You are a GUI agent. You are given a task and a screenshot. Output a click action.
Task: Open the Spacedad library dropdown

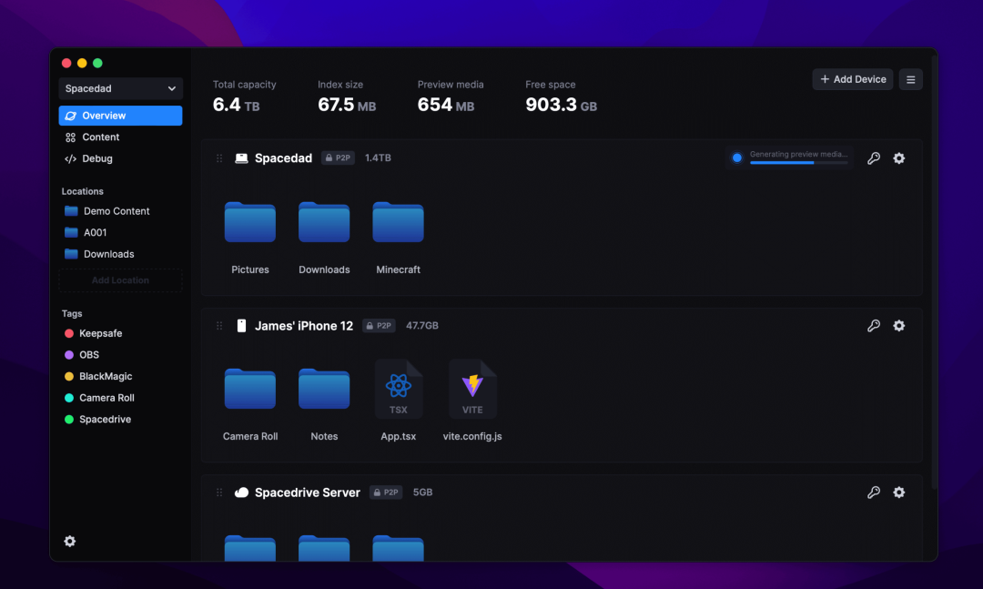(x=120, y=88)
